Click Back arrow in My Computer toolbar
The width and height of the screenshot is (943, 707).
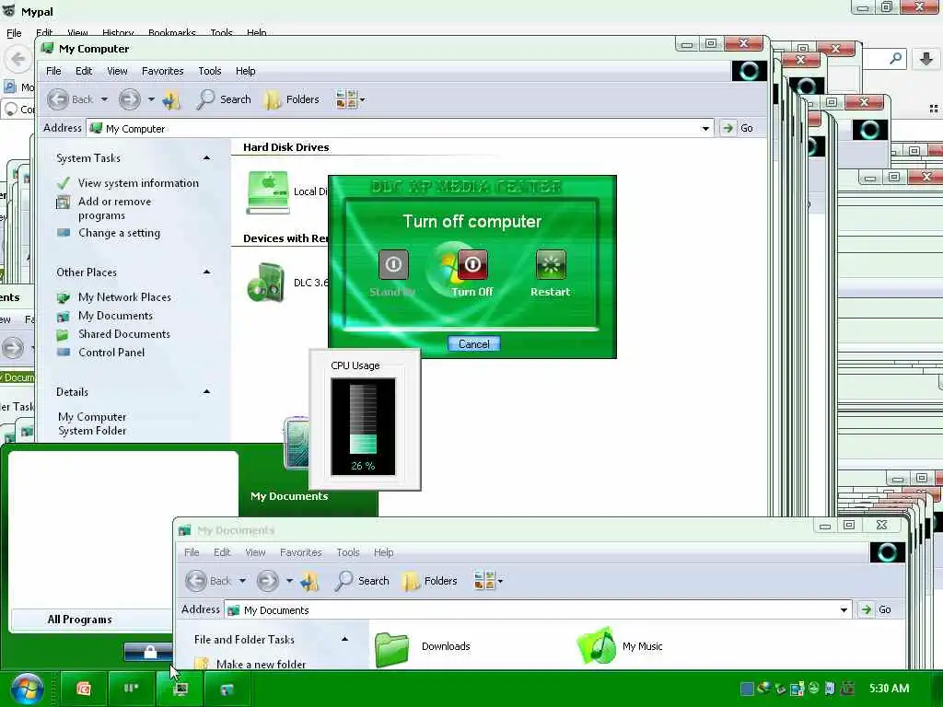coord(58,99)
